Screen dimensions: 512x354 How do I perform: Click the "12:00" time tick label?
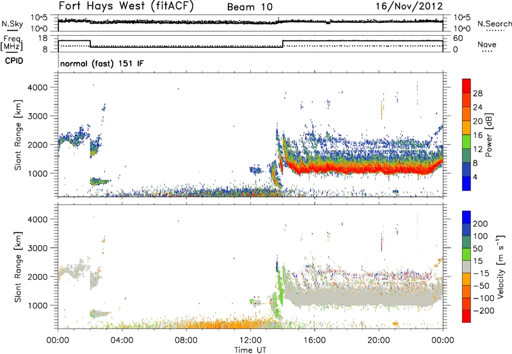pyautogui.click(x=250, y=341)
